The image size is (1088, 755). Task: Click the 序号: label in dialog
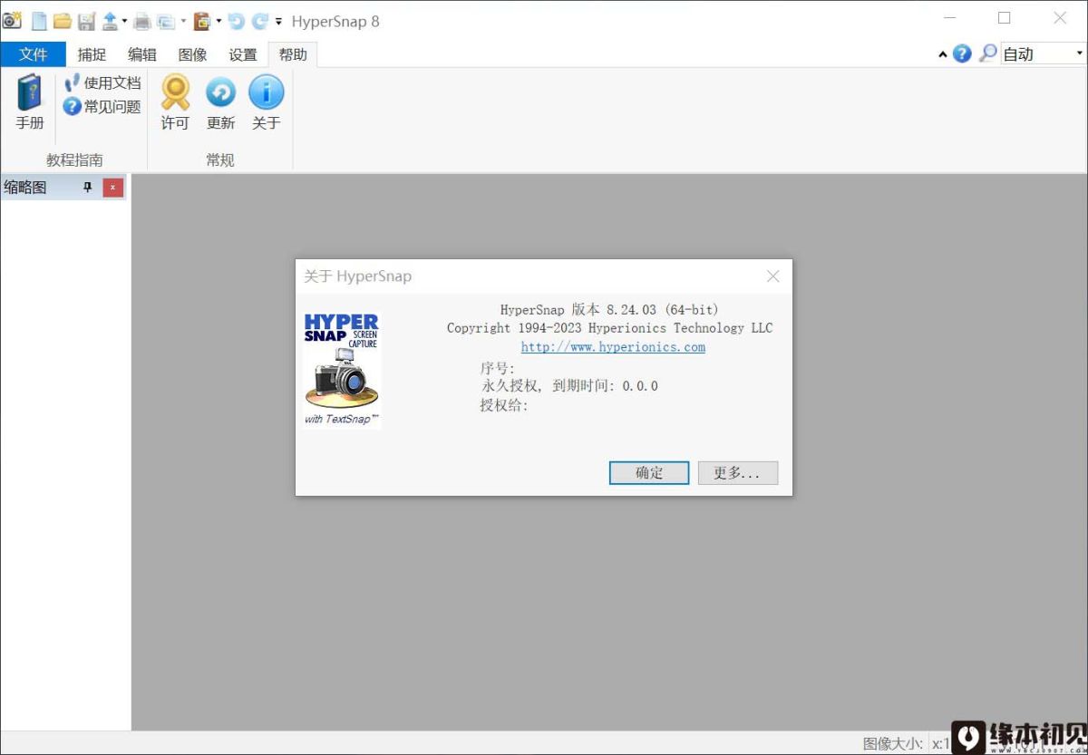pos(498,368)
